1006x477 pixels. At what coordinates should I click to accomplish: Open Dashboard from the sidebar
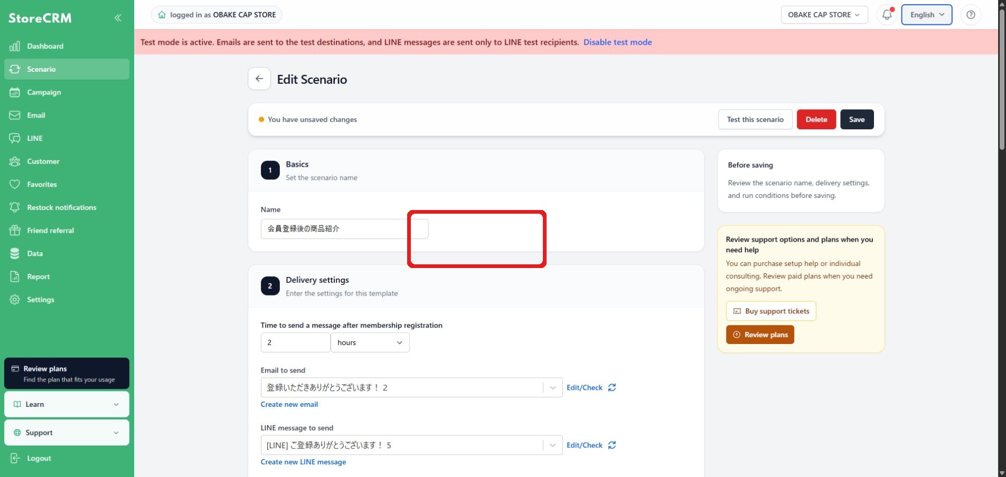(67, 46)
